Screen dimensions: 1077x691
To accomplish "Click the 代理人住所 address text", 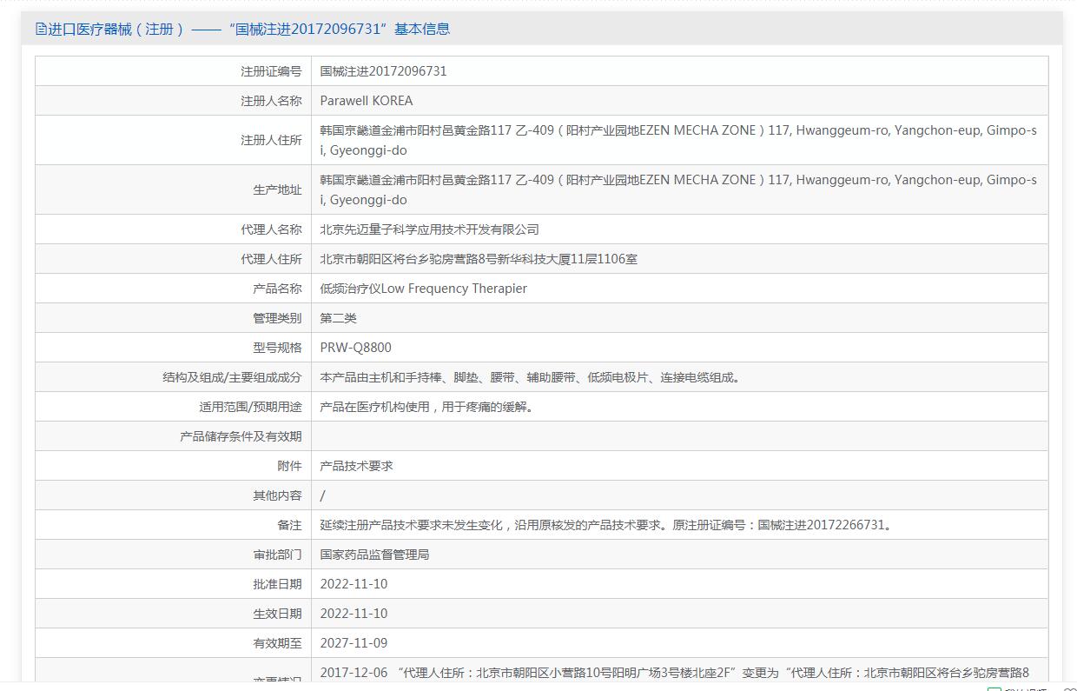I will coord(479,259).
